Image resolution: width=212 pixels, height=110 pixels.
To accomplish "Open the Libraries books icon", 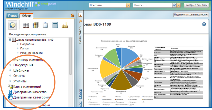I will [x=36, y=25].
